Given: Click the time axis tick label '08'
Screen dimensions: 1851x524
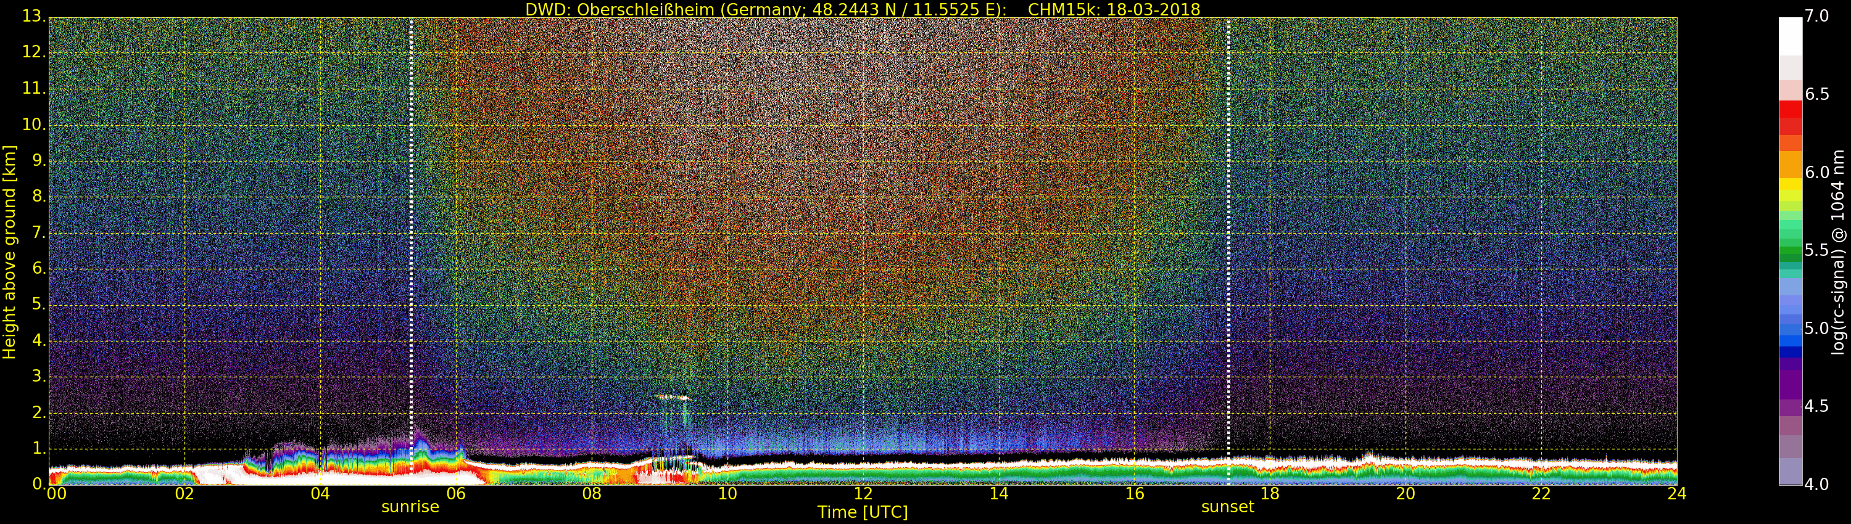Looking at the screenshot, I should pyautogui.click(x=591, y=494).
